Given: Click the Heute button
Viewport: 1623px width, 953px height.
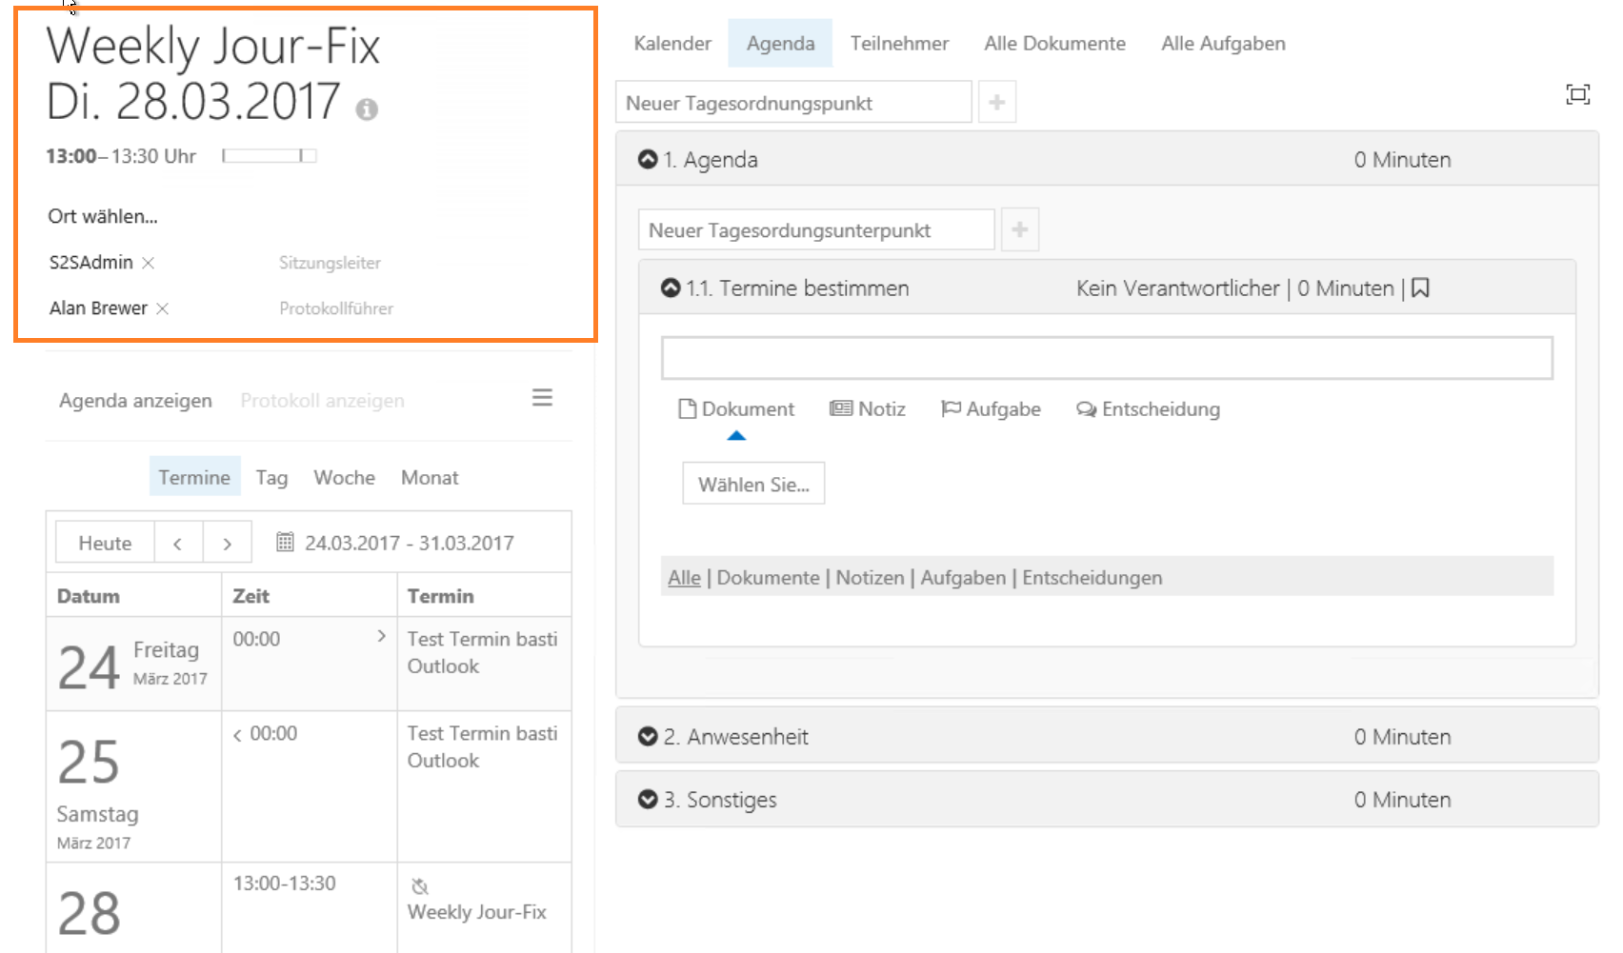Looking at the screenshot, I should tap(105, 543).
